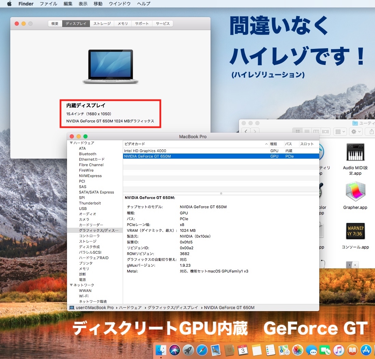Click the iTunes icon in the Dock
375x359 pixels.
[338, 350]
